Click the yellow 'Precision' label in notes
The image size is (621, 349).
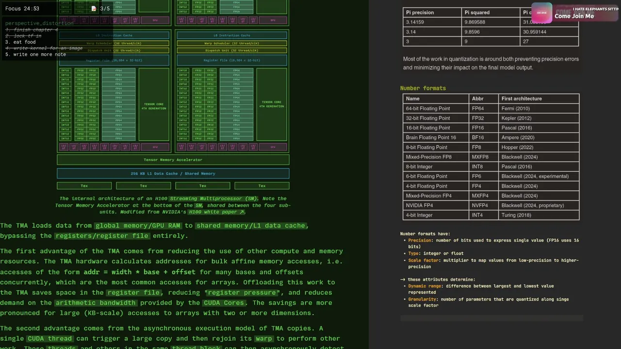pos(420,240)
